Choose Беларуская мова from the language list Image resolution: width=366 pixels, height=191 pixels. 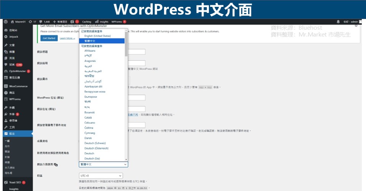pos(95,92)
